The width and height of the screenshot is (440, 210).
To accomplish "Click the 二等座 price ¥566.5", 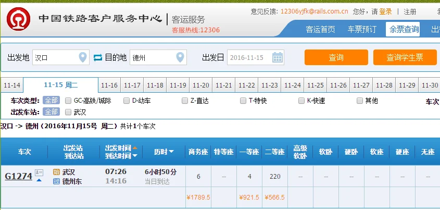I will 275,197.
